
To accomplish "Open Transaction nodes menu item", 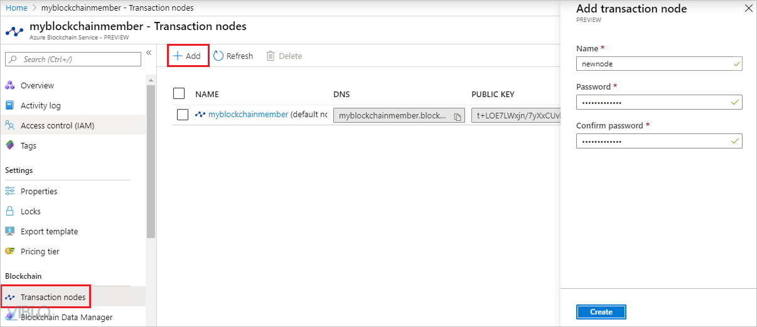I will [53, 297].
